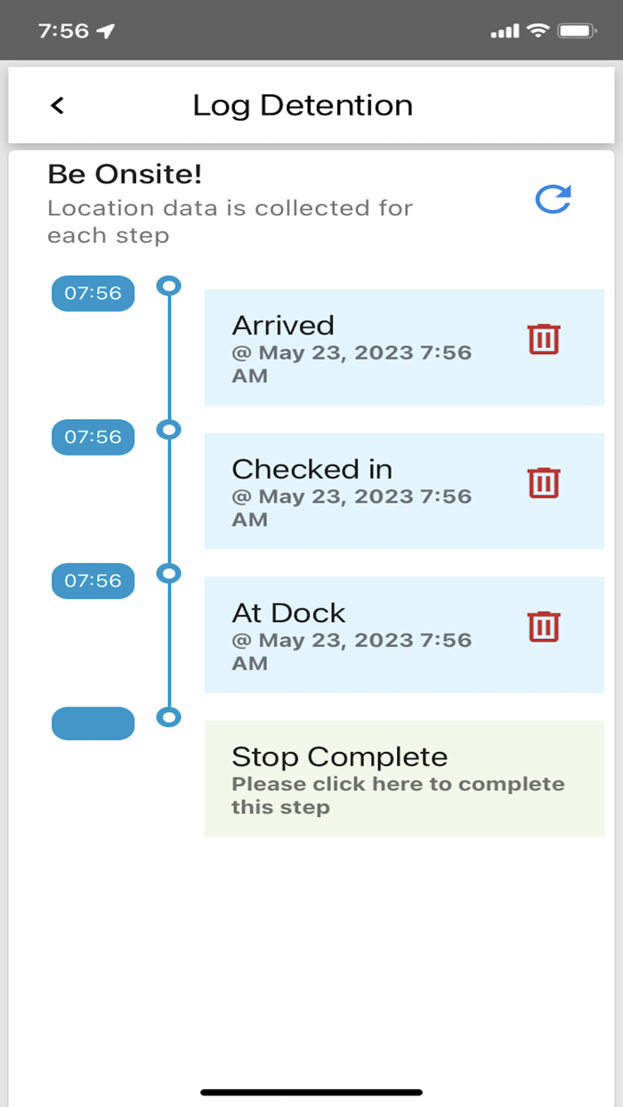Delete the Checked in event entry

coord(543,483)
